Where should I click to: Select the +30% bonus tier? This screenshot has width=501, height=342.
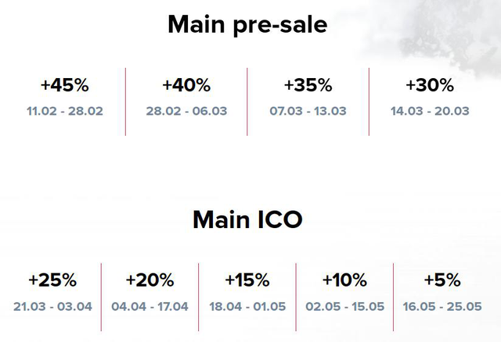(430, 85)
